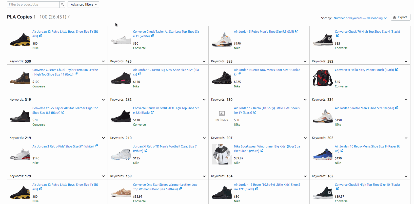414x204 pixels.
Task: Open external link icon for Converse x Hello Kitty Pouch
Action: pyautogui.click(x=397, y=69)
